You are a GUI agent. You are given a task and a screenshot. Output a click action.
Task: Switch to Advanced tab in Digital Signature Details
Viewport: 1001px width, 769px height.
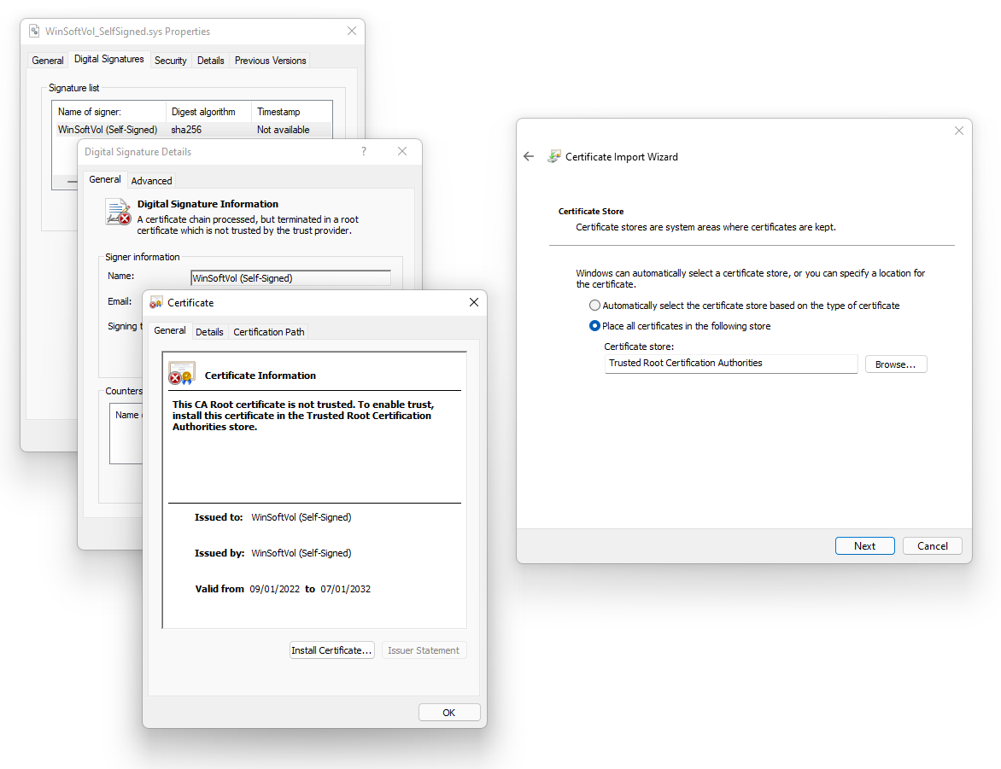pyautogui.click(x=151, y=181)
